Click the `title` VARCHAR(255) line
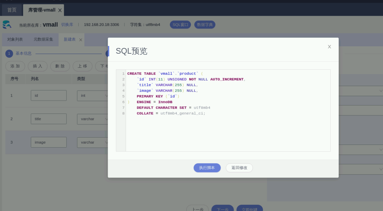 (167, 85)
